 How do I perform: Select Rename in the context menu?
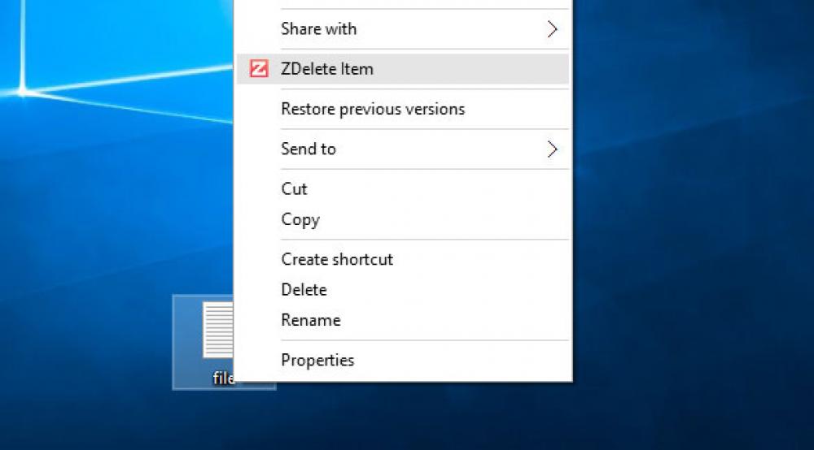click(x=403, y=321)
